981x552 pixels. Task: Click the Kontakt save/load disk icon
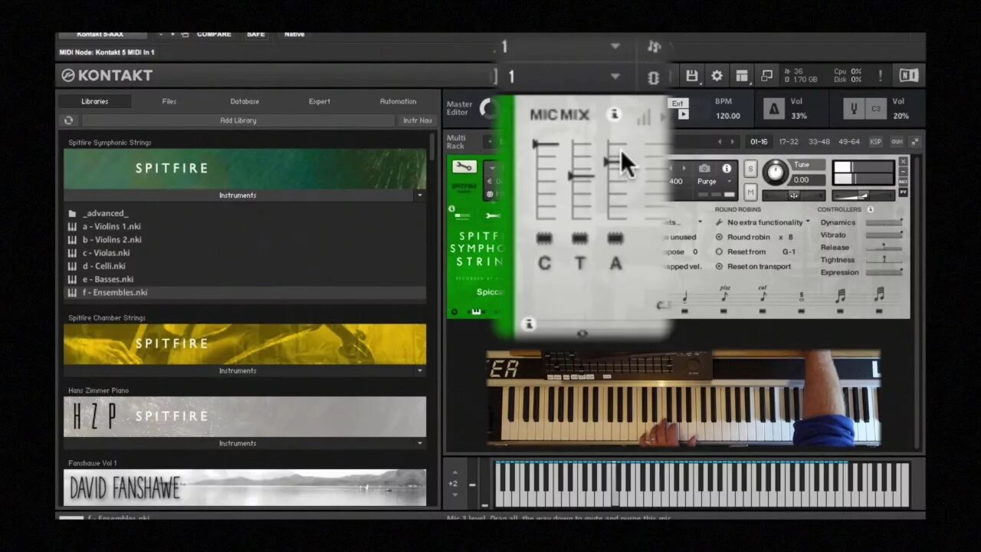(x=692, y=76)
